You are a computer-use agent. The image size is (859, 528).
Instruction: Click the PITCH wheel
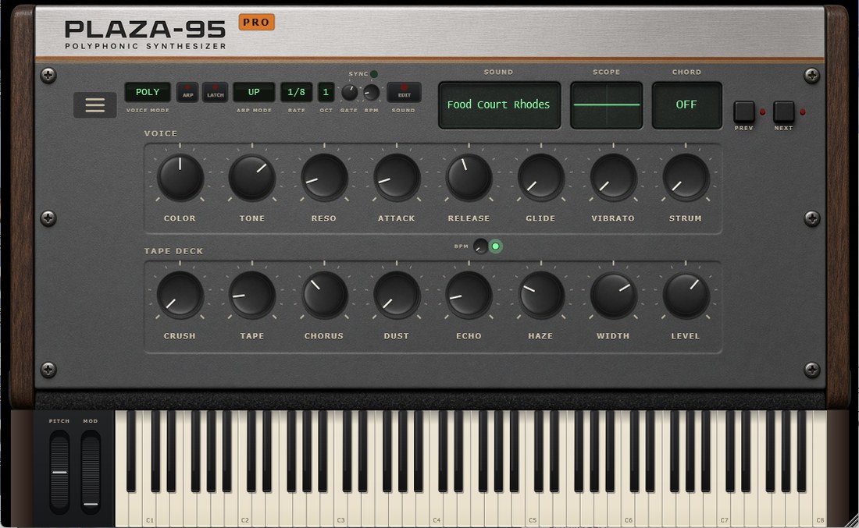point(59,472)
